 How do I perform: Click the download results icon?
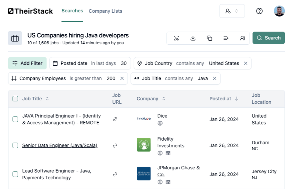coord(193,38)
